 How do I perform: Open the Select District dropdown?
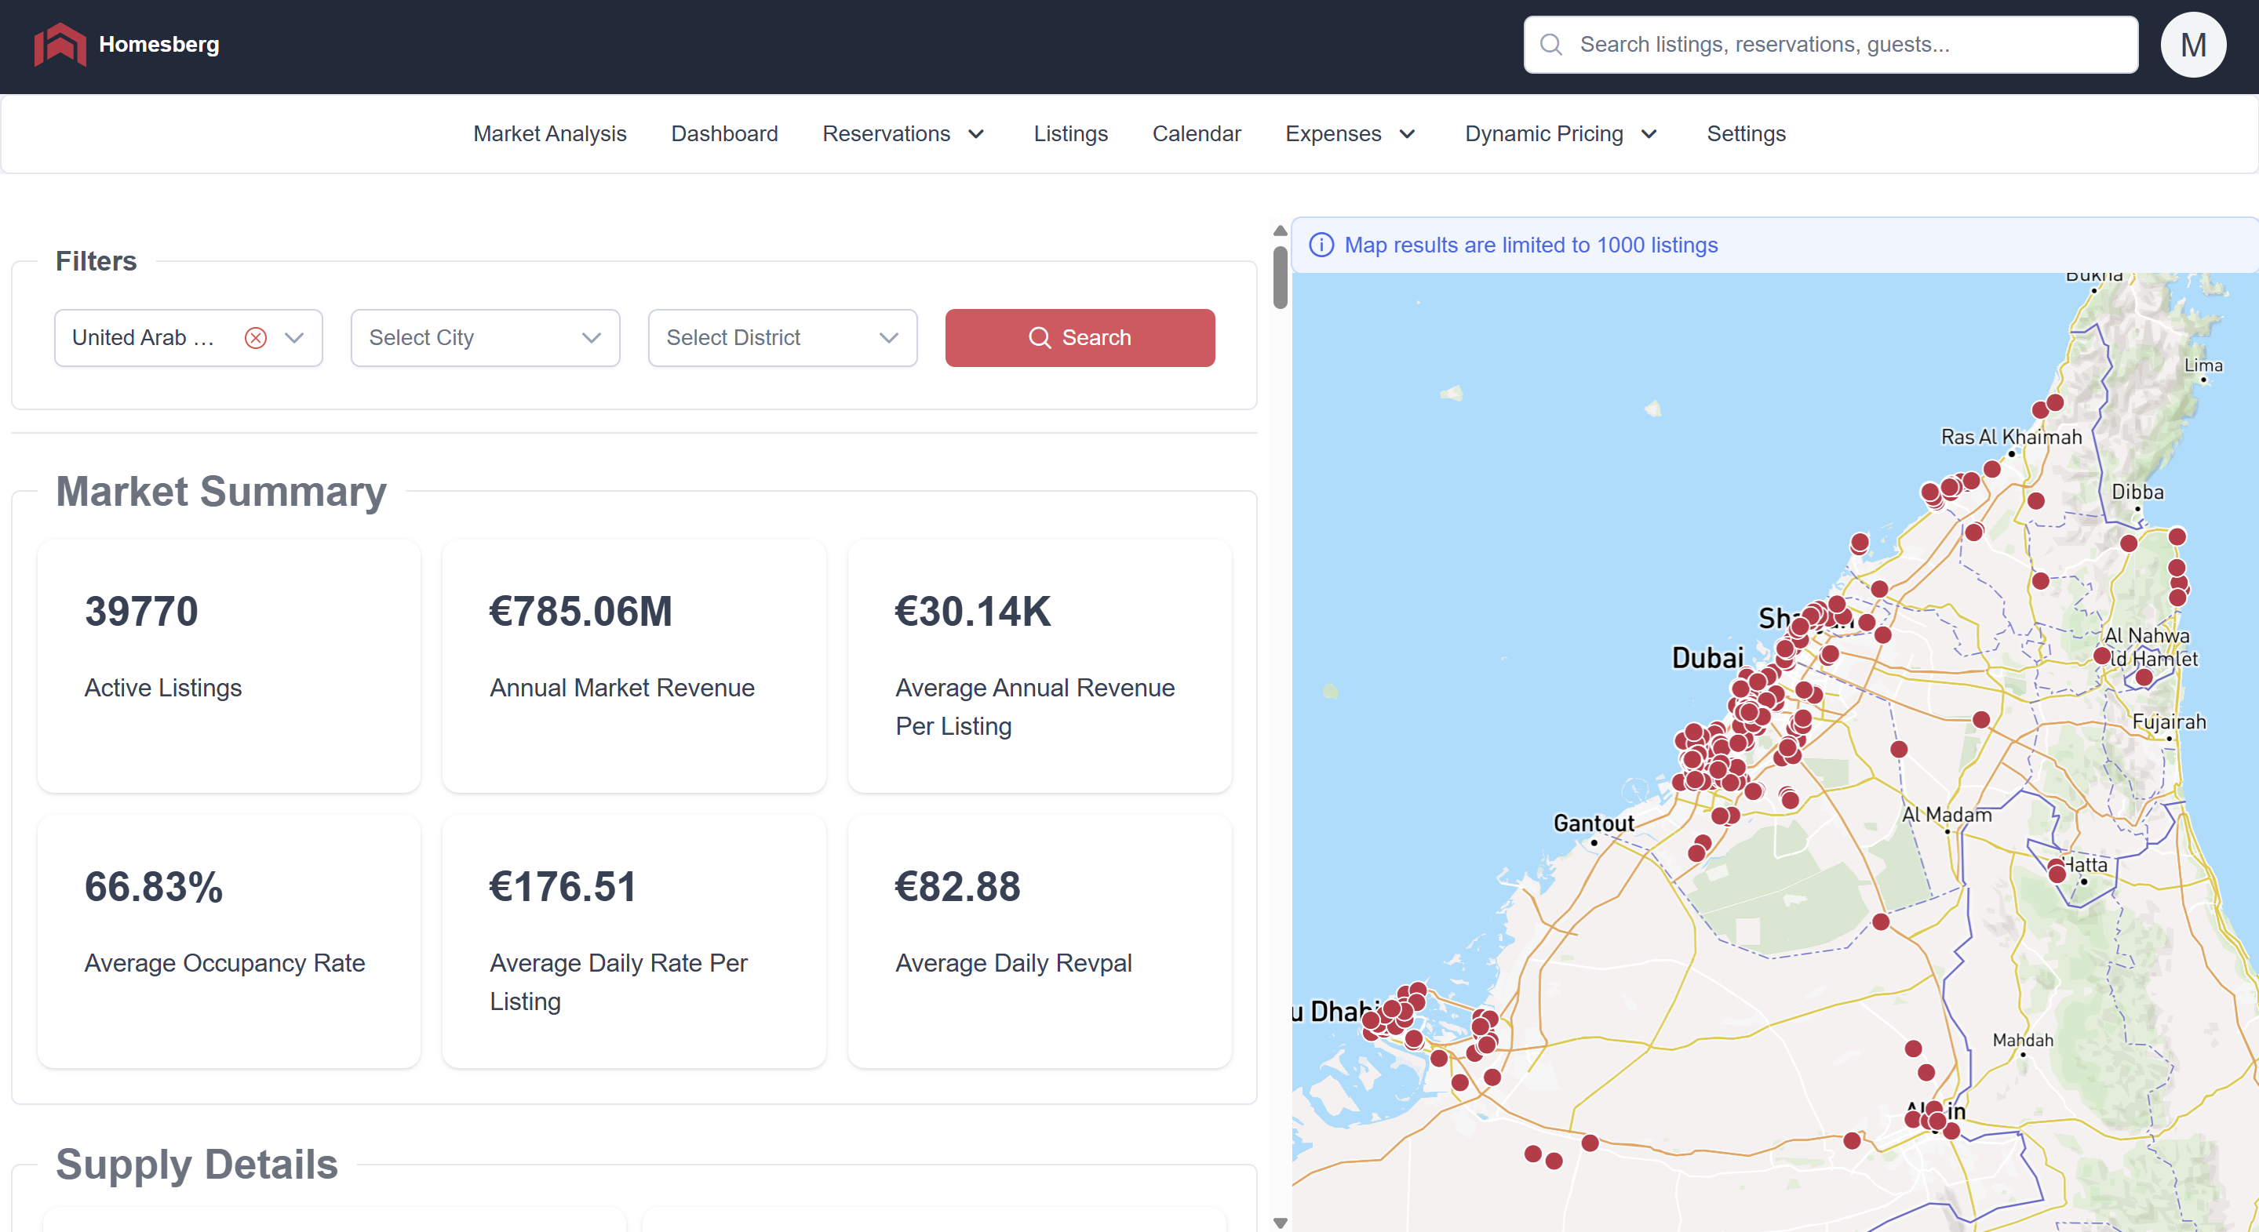tap(782, 338)
